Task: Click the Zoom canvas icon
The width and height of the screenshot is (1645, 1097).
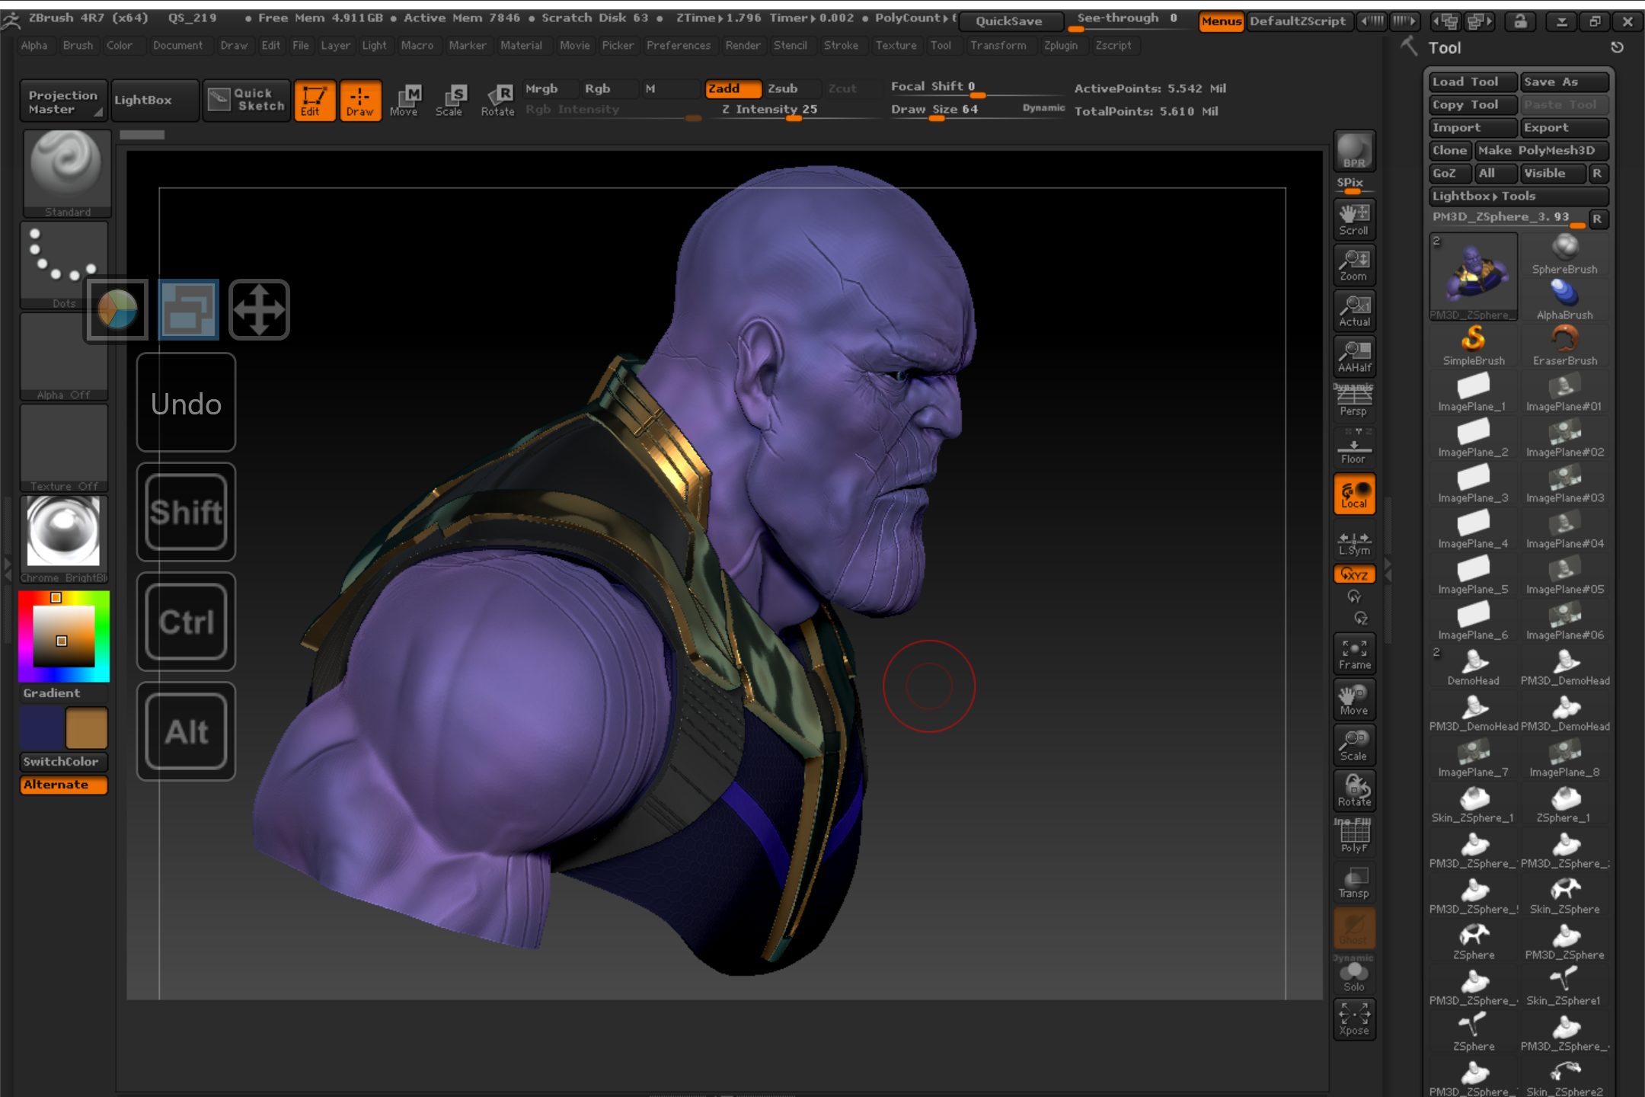Action: tap(1354, 265)
